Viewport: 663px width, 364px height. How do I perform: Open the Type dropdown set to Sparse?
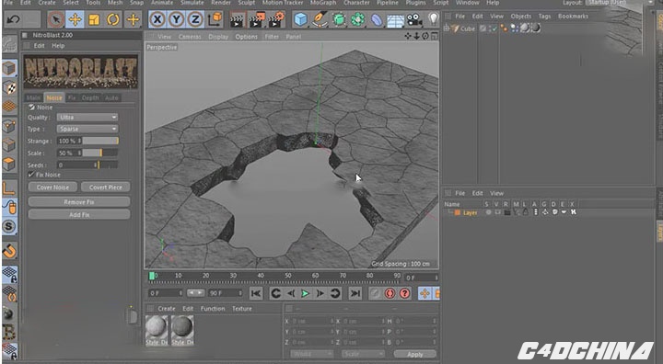(87, 129)
